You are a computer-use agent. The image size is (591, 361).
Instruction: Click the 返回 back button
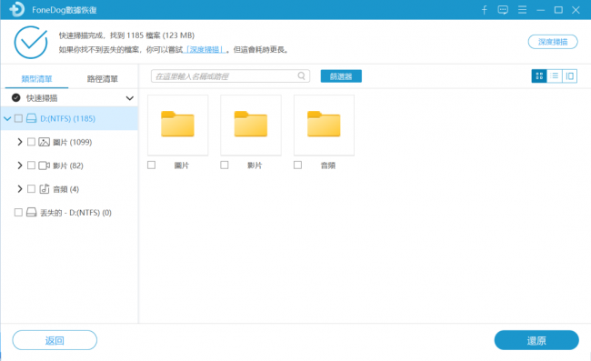55,340
